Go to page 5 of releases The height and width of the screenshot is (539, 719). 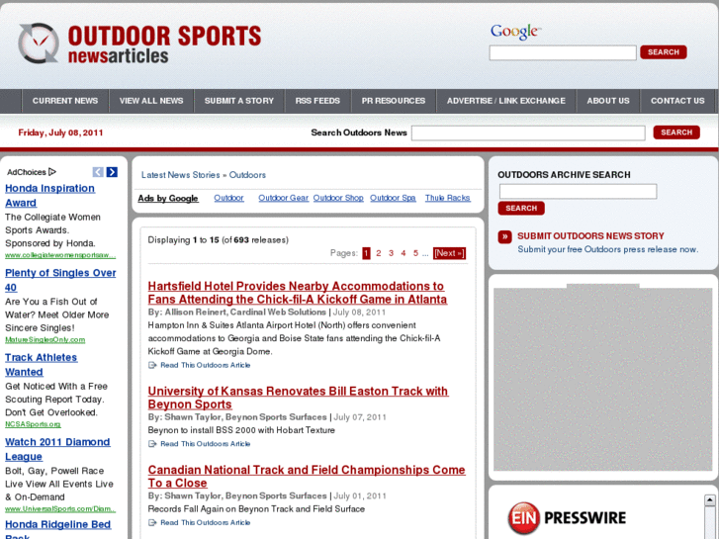tap(416, 253)
